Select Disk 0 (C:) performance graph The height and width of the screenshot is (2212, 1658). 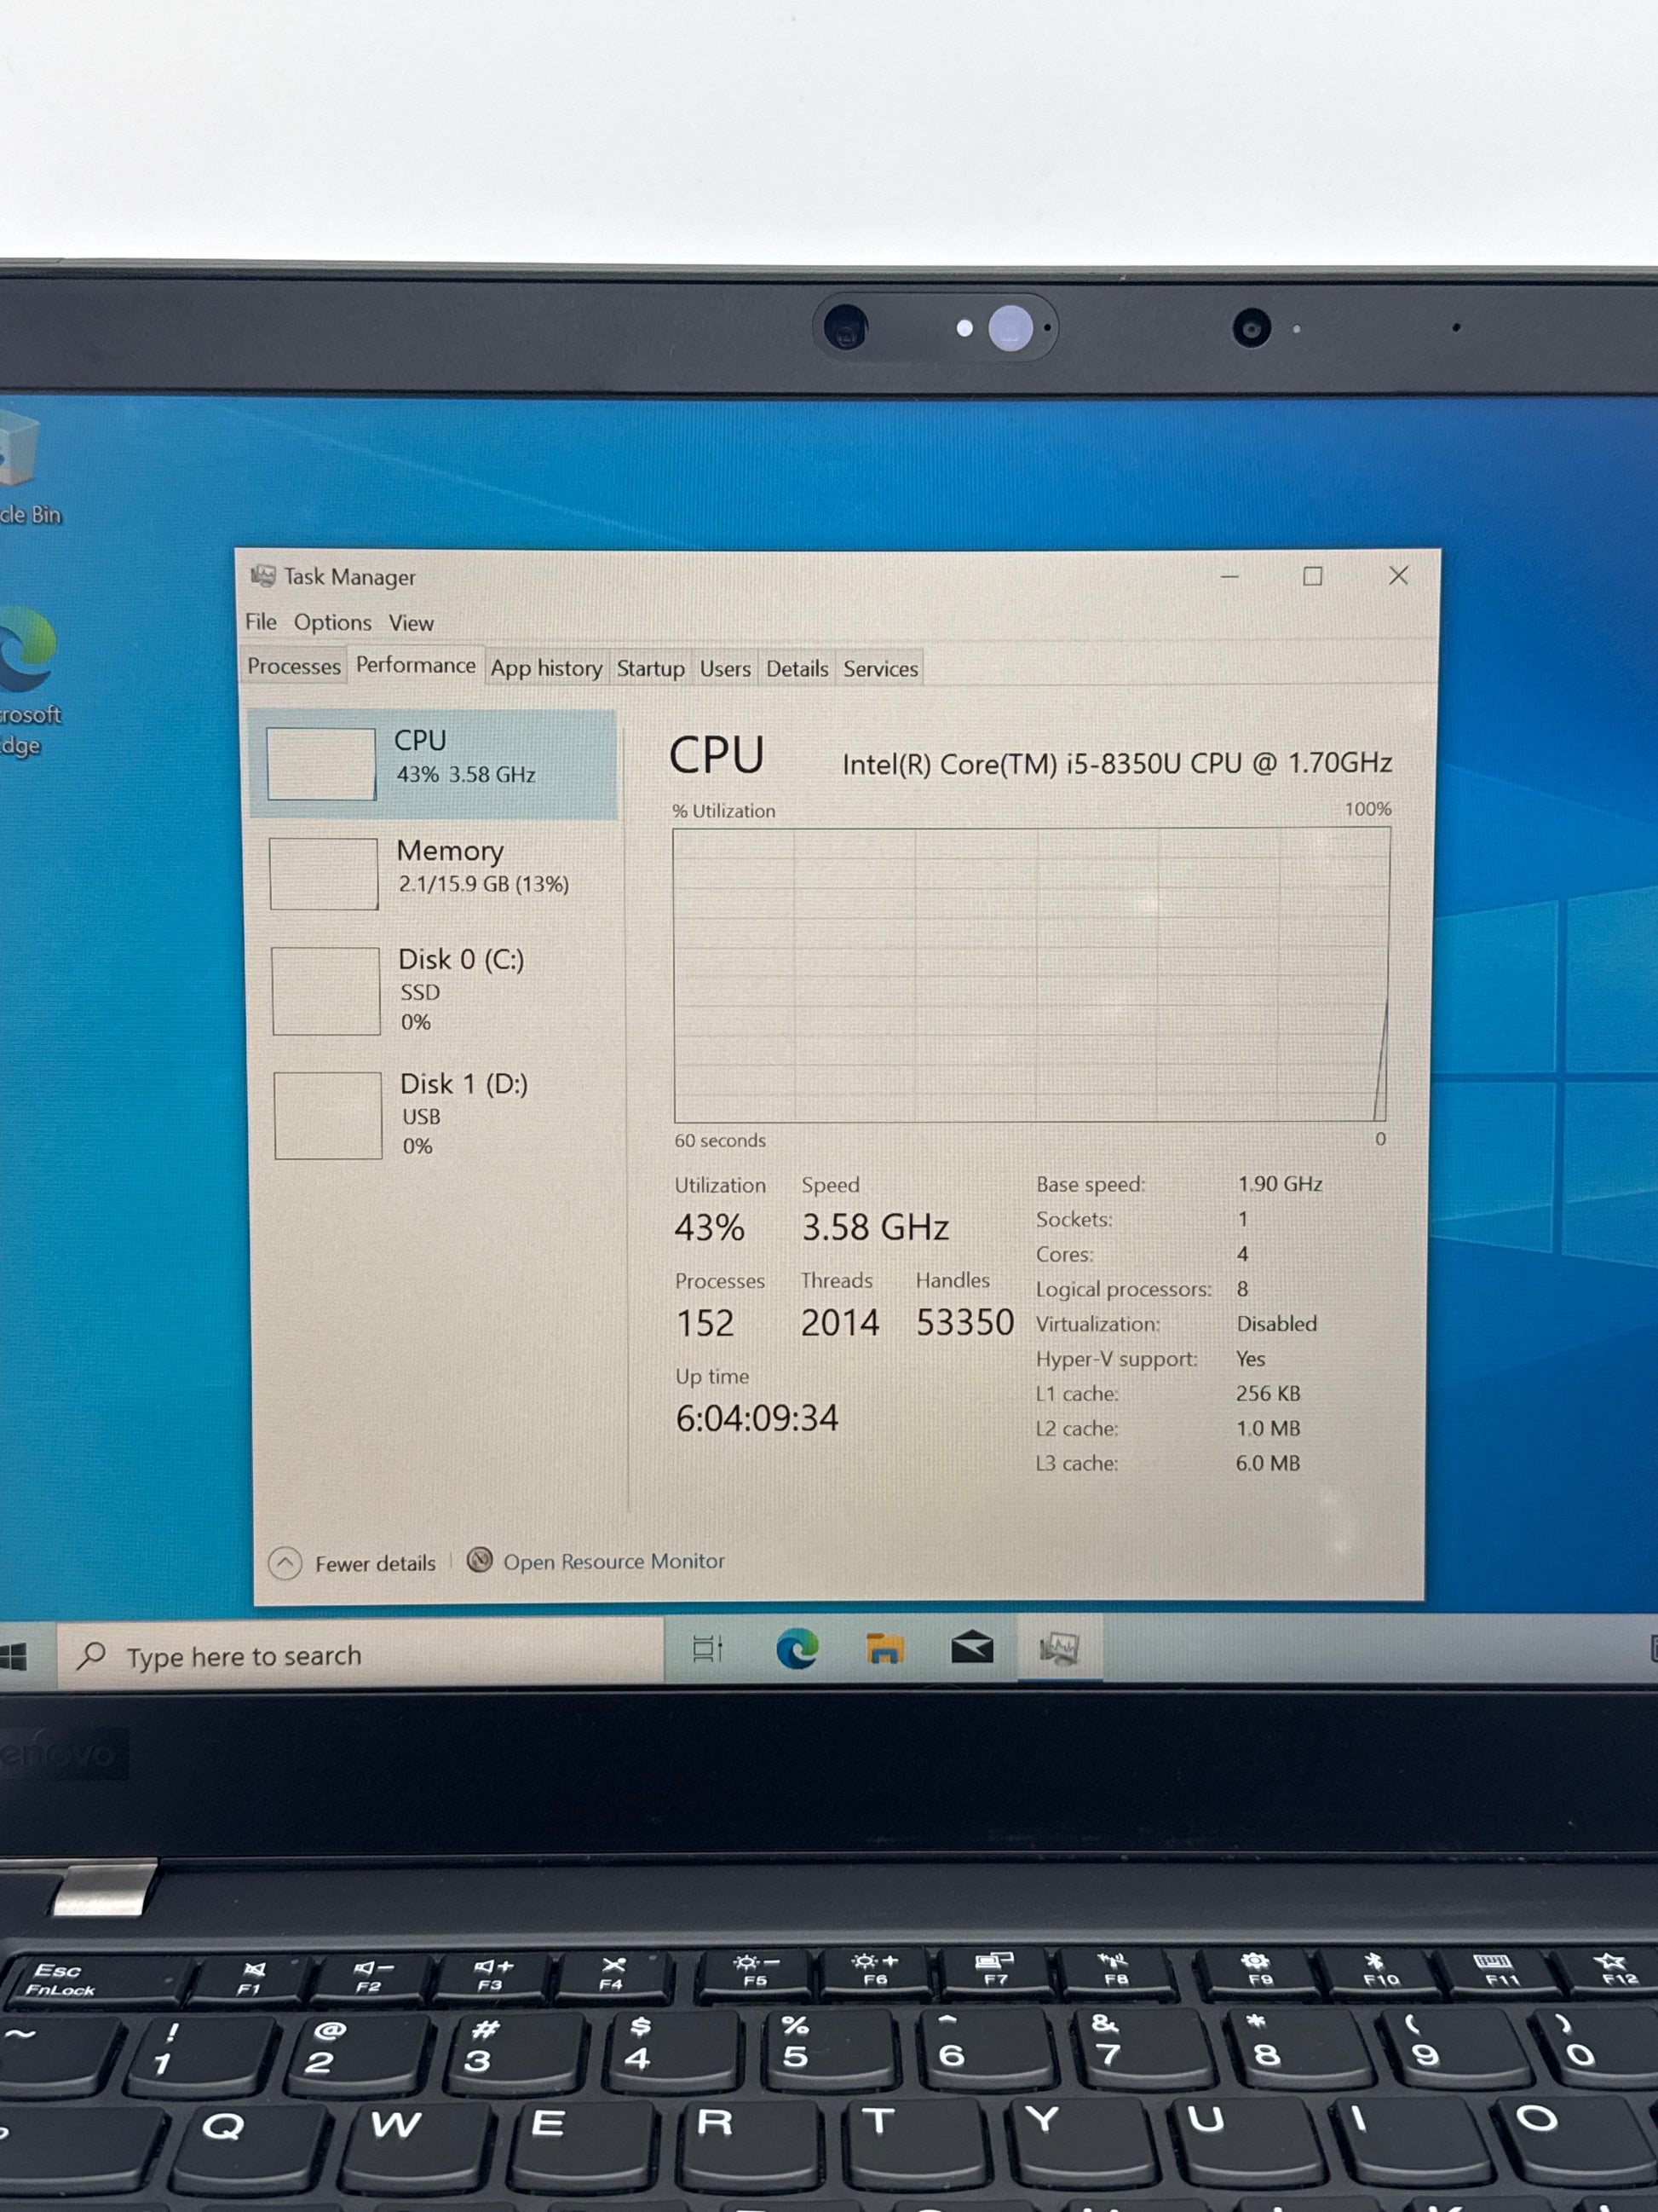(327, 991)
